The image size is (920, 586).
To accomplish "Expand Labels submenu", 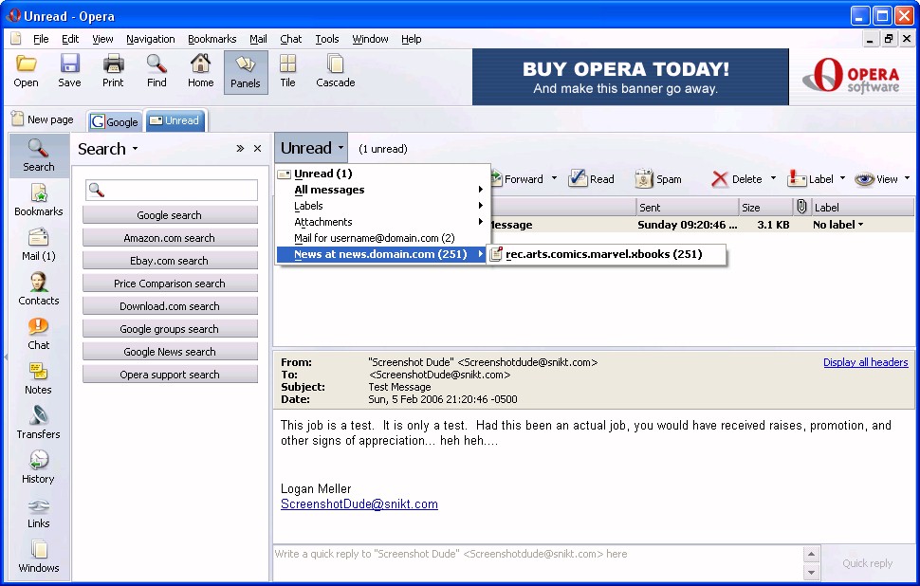I will pos(382,206).
